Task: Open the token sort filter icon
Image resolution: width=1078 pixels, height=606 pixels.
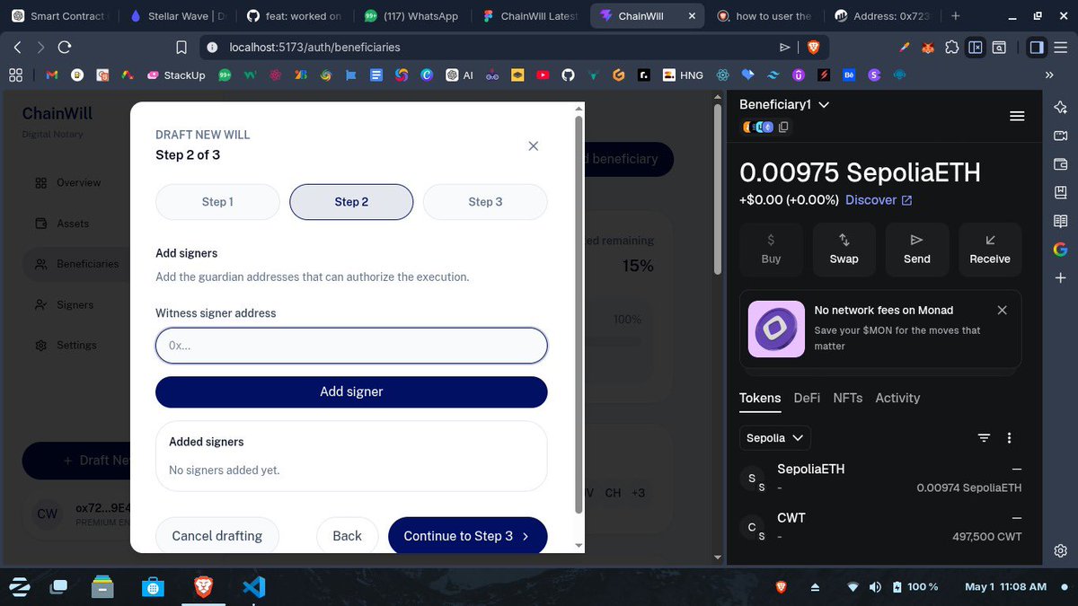Action: pos(984,438)
